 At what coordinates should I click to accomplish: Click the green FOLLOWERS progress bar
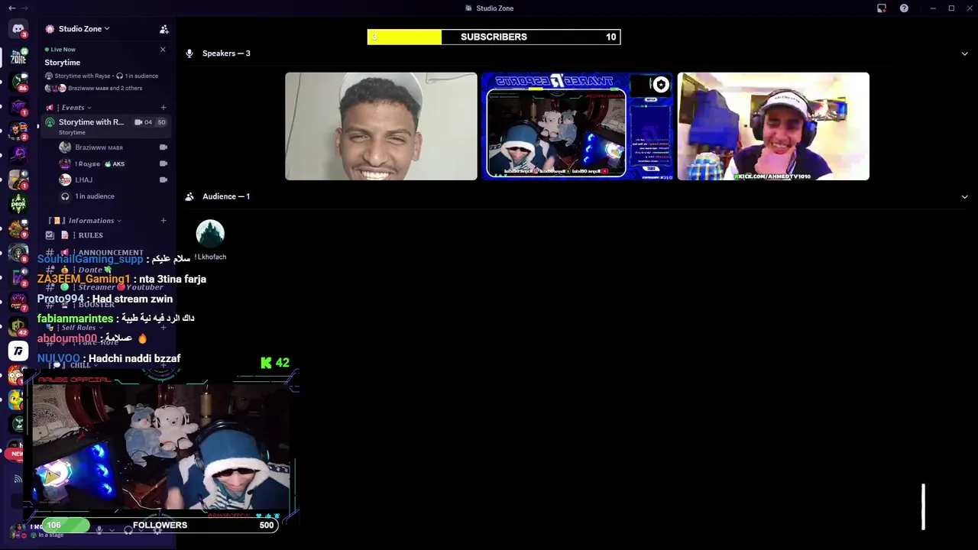pyautogui.click(x=160, y=525)
